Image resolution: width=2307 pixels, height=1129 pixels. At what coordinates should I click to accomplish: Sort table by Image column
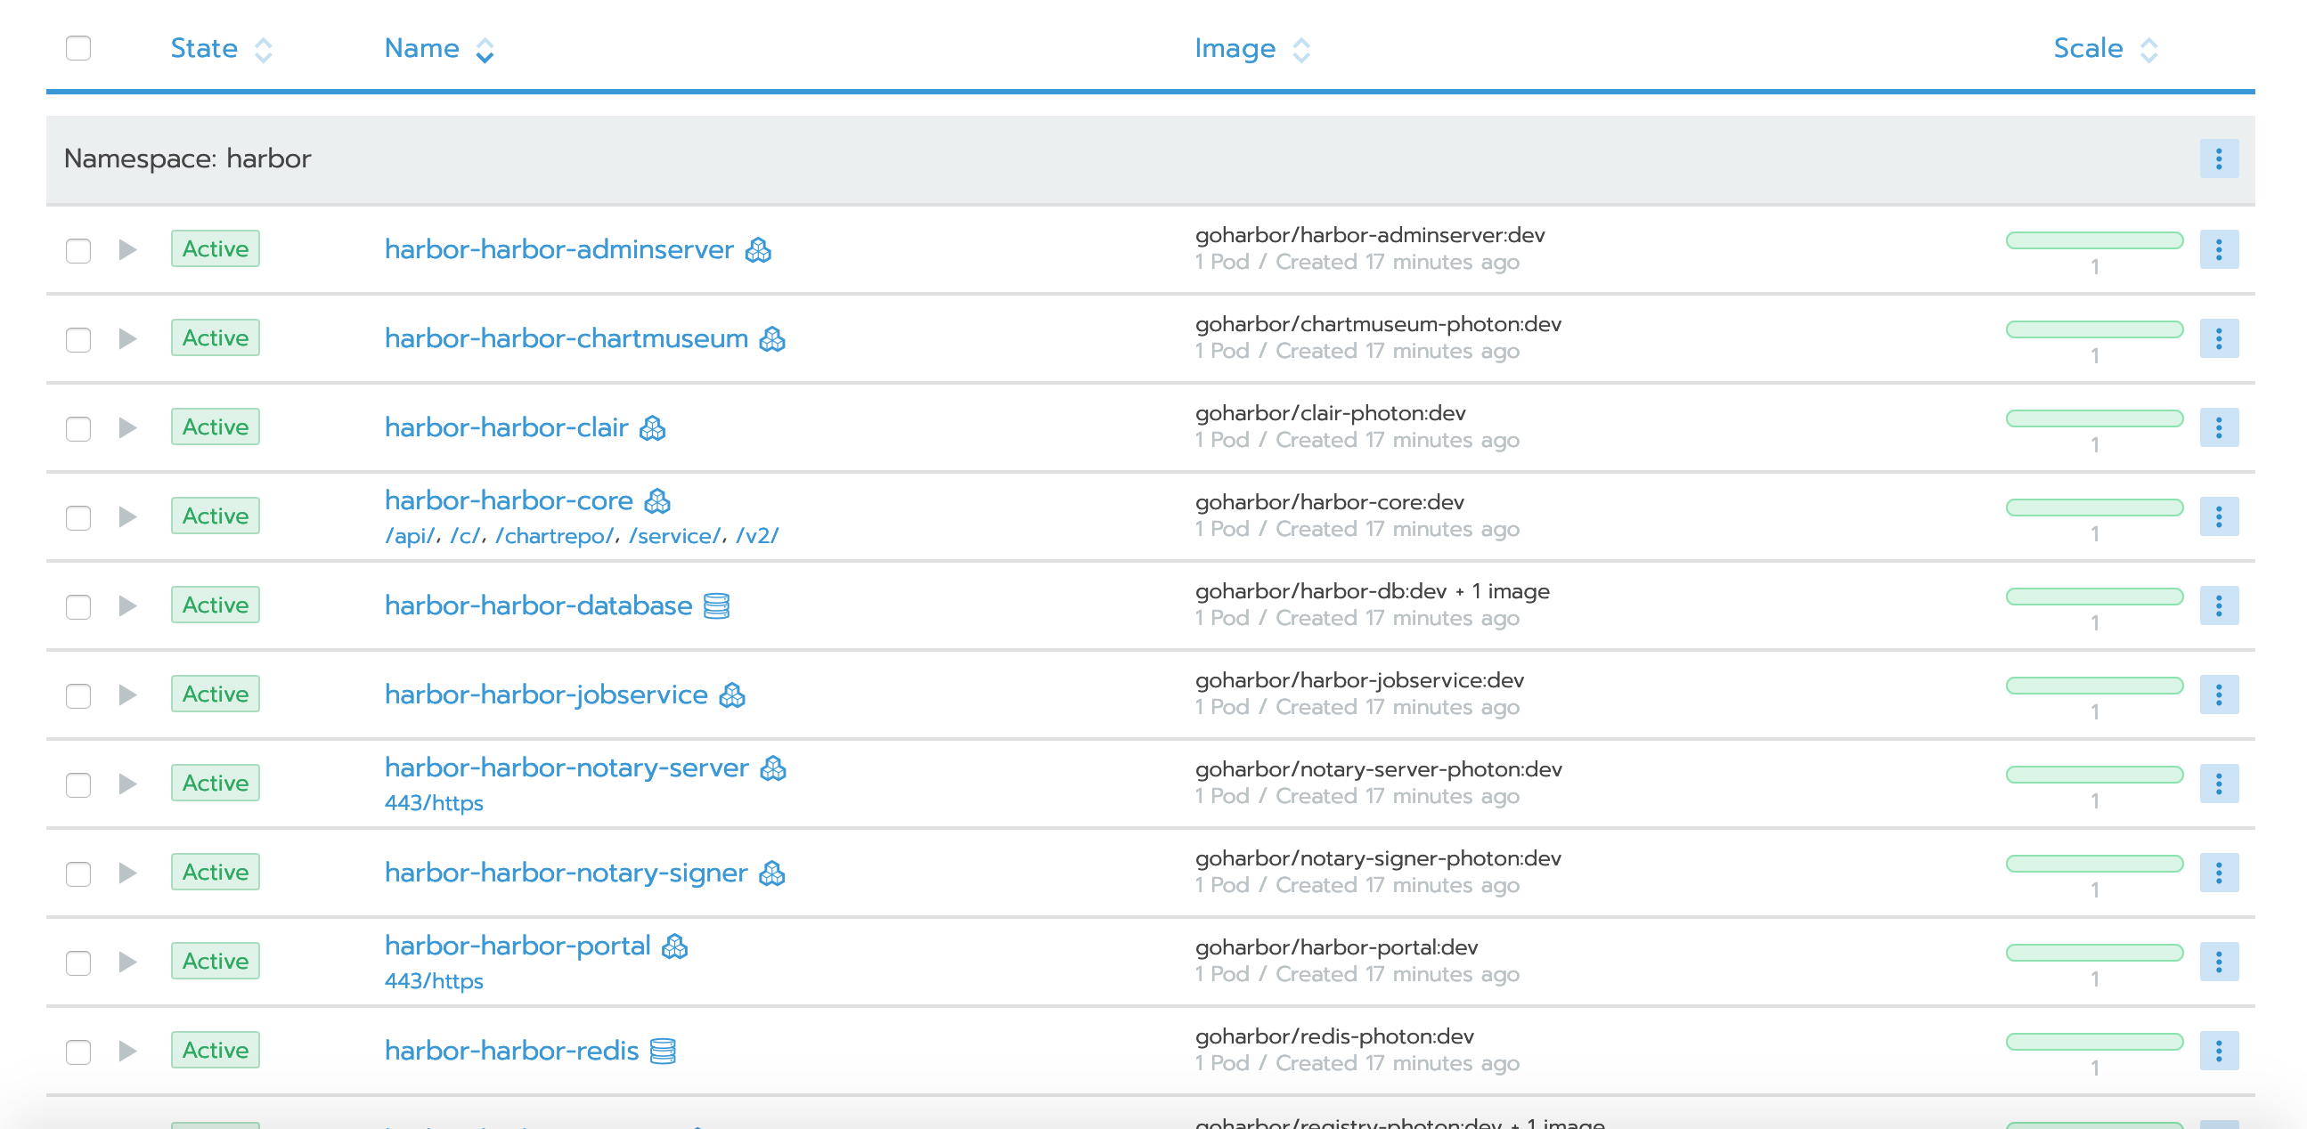(1252, 48)
